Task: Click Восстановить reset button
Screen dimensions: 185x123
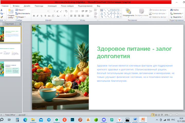Action: 23,13
